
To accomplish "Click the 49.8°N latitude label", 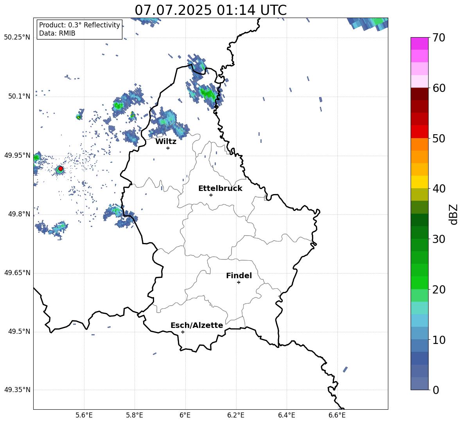I will (x=19, y=214).
